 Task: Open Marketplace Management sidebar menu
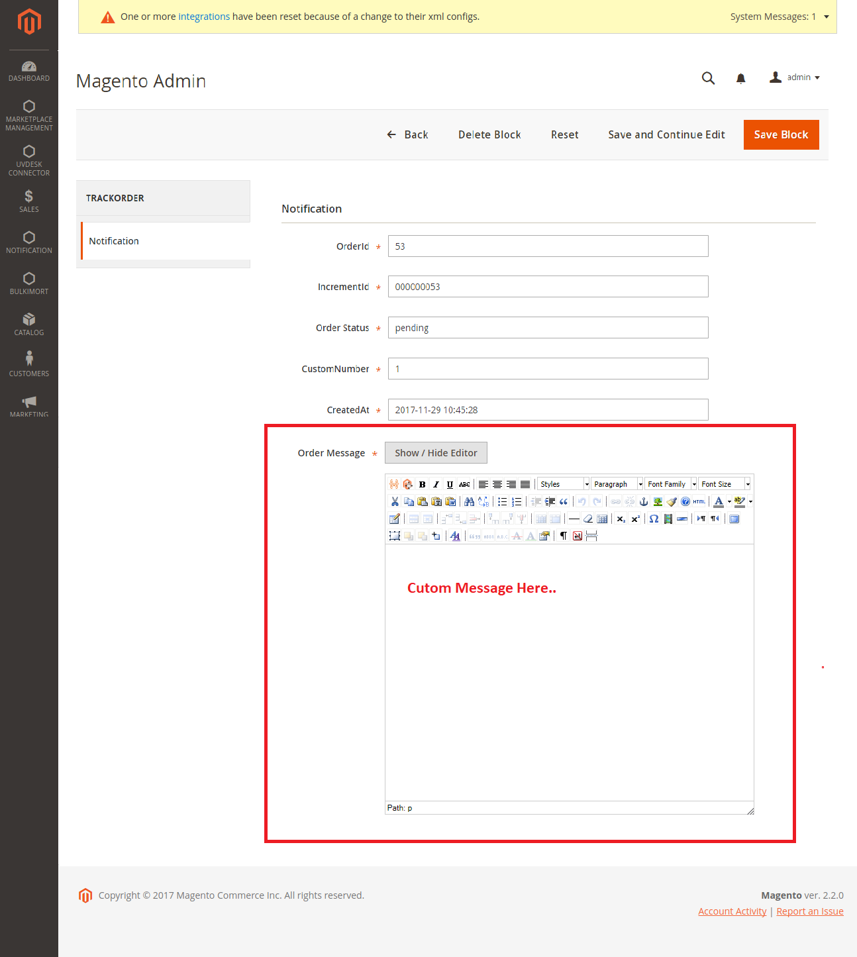pos(29,115)
